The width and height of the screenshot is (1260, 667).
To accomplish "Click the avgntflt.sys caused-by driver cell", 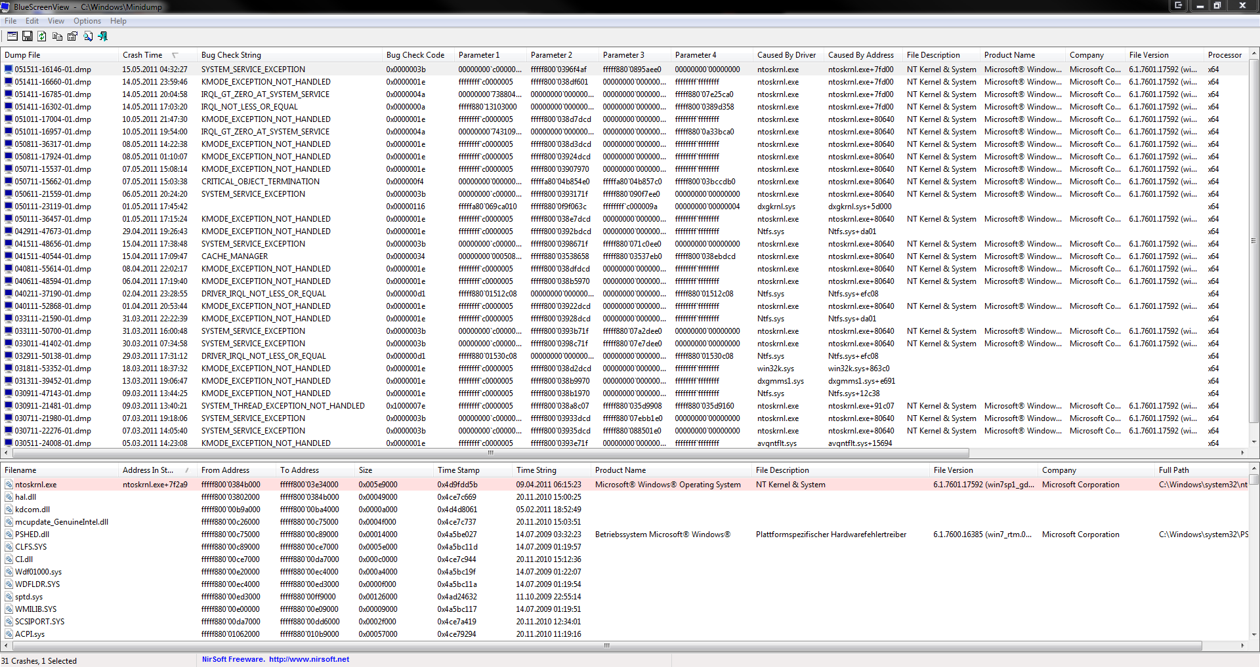I will click(x=777, y=443).
